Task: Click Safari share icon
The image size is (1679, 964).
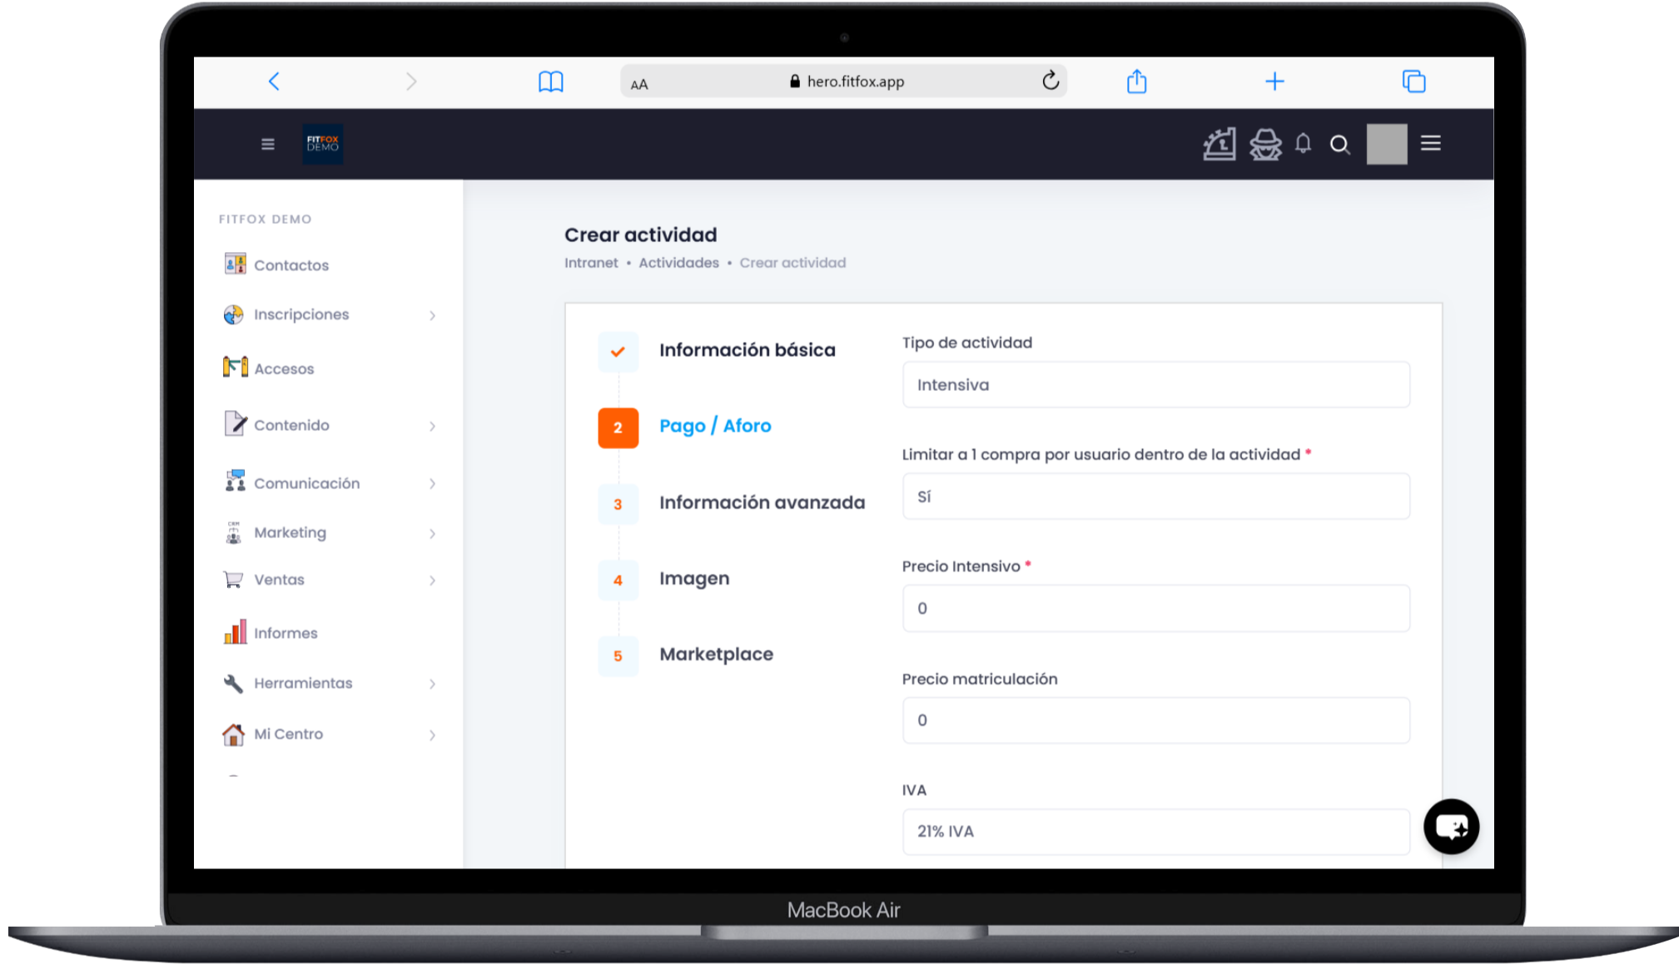Action: (x=1136, y=82)
